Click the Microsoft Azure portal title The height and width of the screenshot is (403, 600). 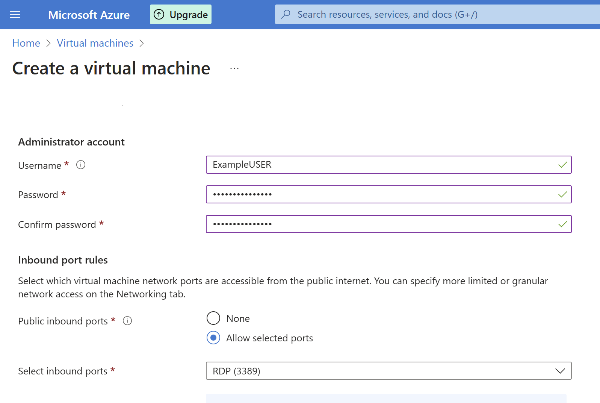(89, 15)
